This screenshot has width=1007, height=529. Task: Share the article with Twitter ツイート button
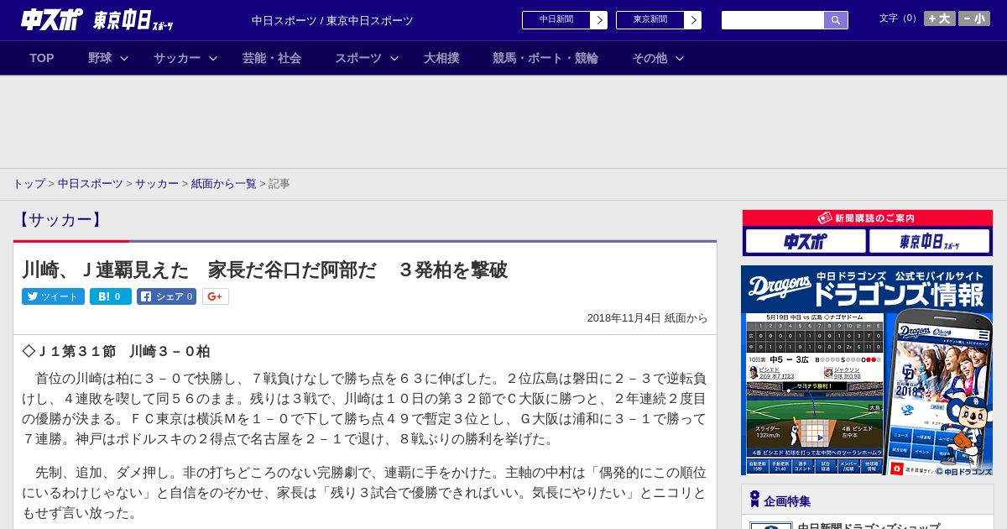tap(53, 296)
